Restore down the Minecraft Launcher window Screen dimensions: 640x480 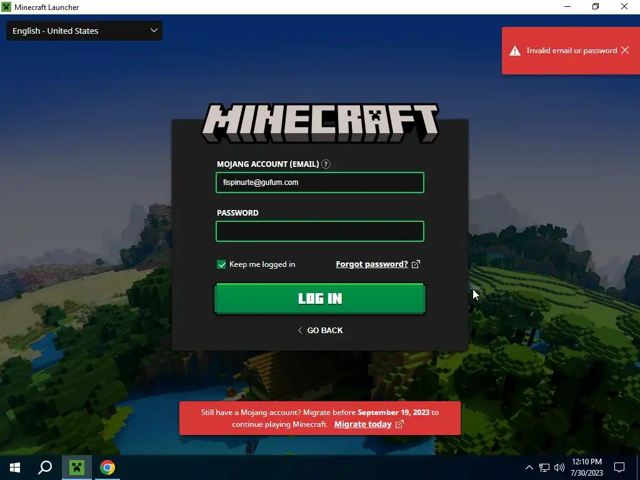point(596,7)
